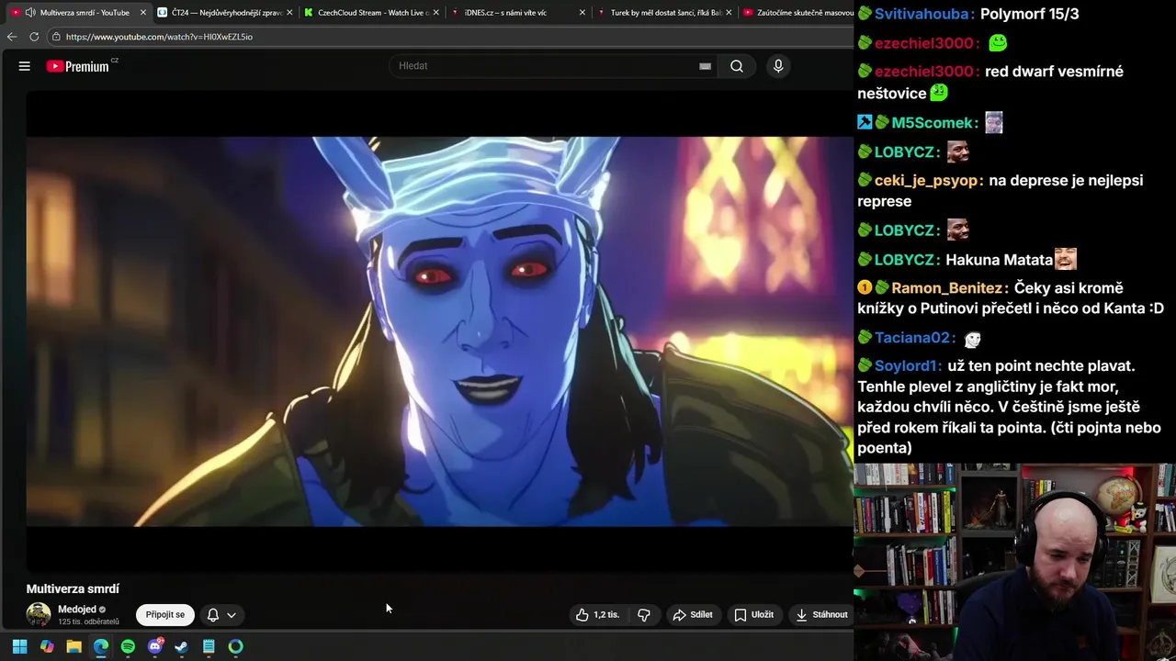Click 'Hakuna Matata' chat message

point(999,260)
